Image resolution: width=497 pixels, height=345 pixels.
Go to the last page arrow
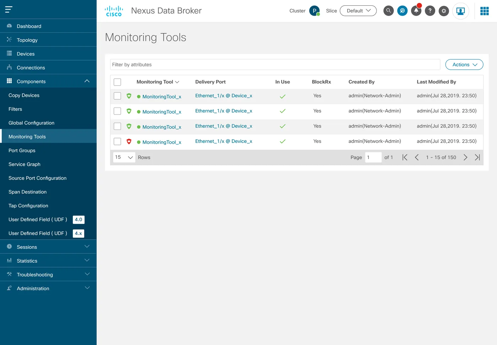click(477, 157)
